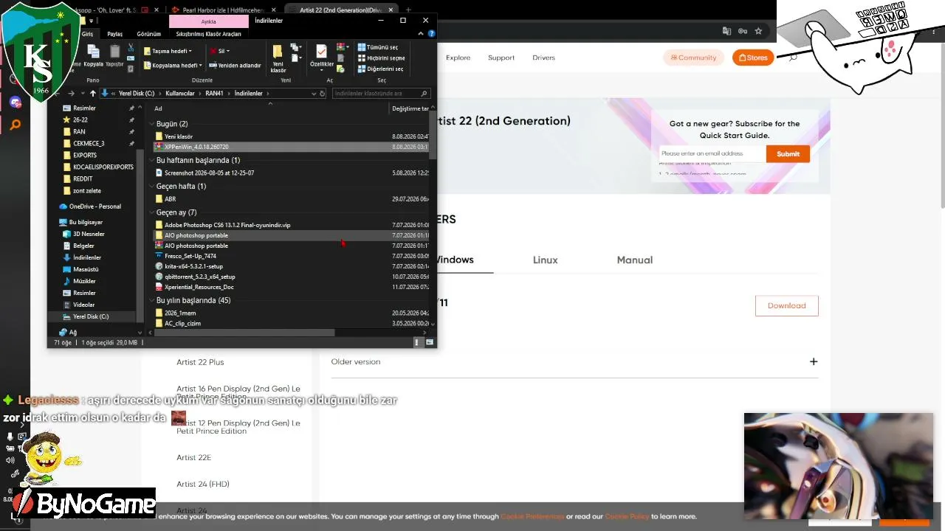Click the email address input field

tap(712, 153)
